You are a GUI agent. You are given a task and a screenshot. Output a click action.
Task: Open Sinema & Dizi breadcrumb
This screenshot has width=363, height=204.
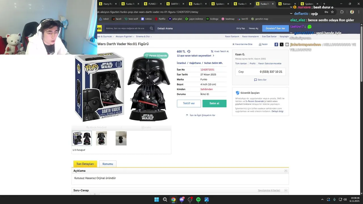(143, 37)
